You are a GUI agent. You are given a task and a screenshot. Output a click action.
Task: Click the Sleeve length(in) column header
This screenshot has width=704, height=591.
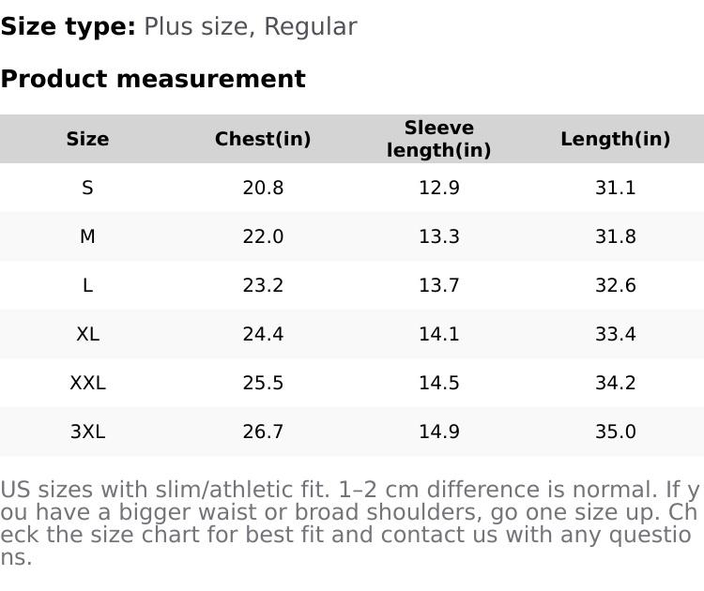(x=439, y=139)
